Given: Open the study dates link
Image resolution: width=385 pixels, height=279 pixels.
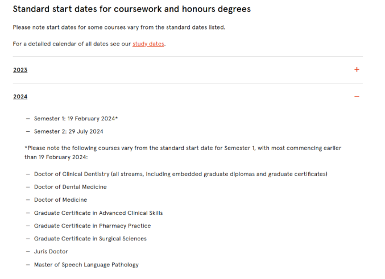Looking at the screenshot, I should click(148, 44).
